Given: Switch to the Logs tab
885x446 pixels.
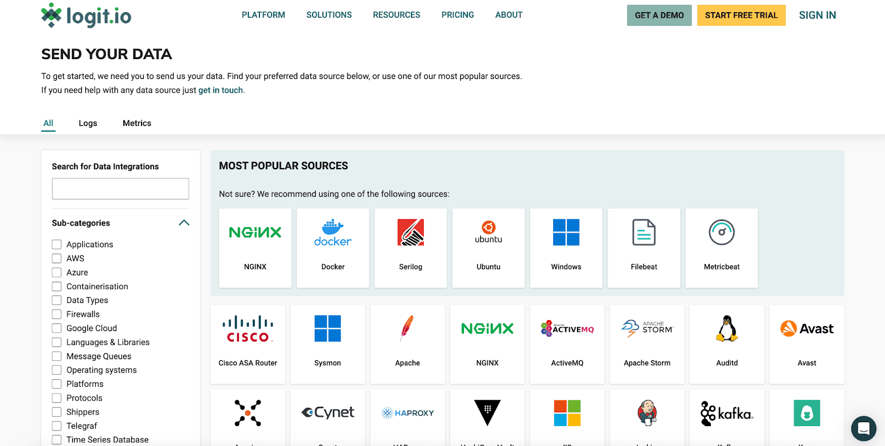Looking at the screenshot, I should click(x=88, y=123).
